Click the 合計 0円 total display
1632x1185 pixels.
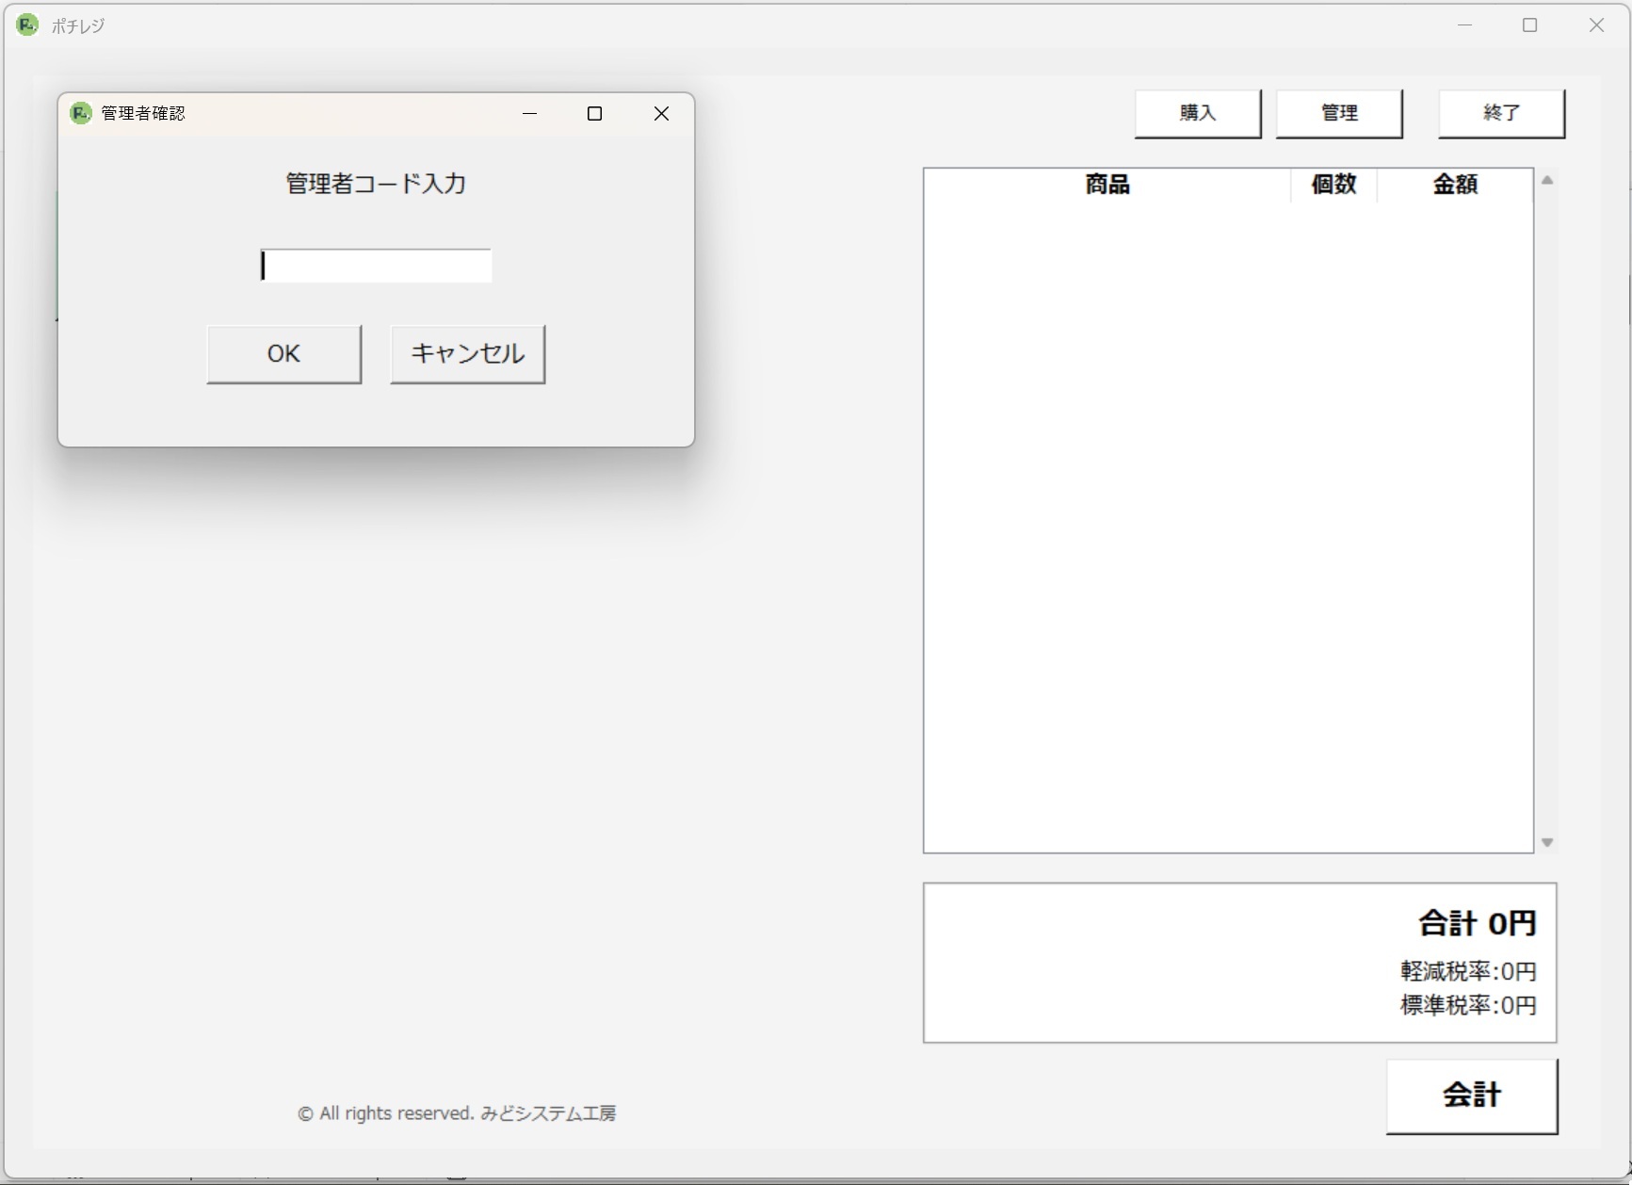[1476, 924]
